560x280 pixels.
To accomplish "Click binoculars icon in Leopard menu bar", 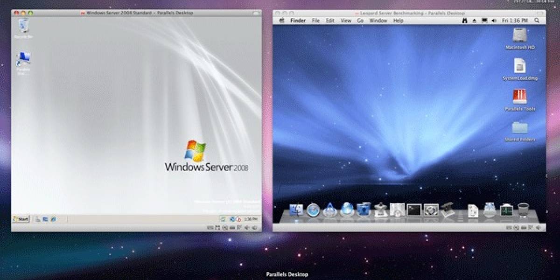I will (x=465, y=21).
